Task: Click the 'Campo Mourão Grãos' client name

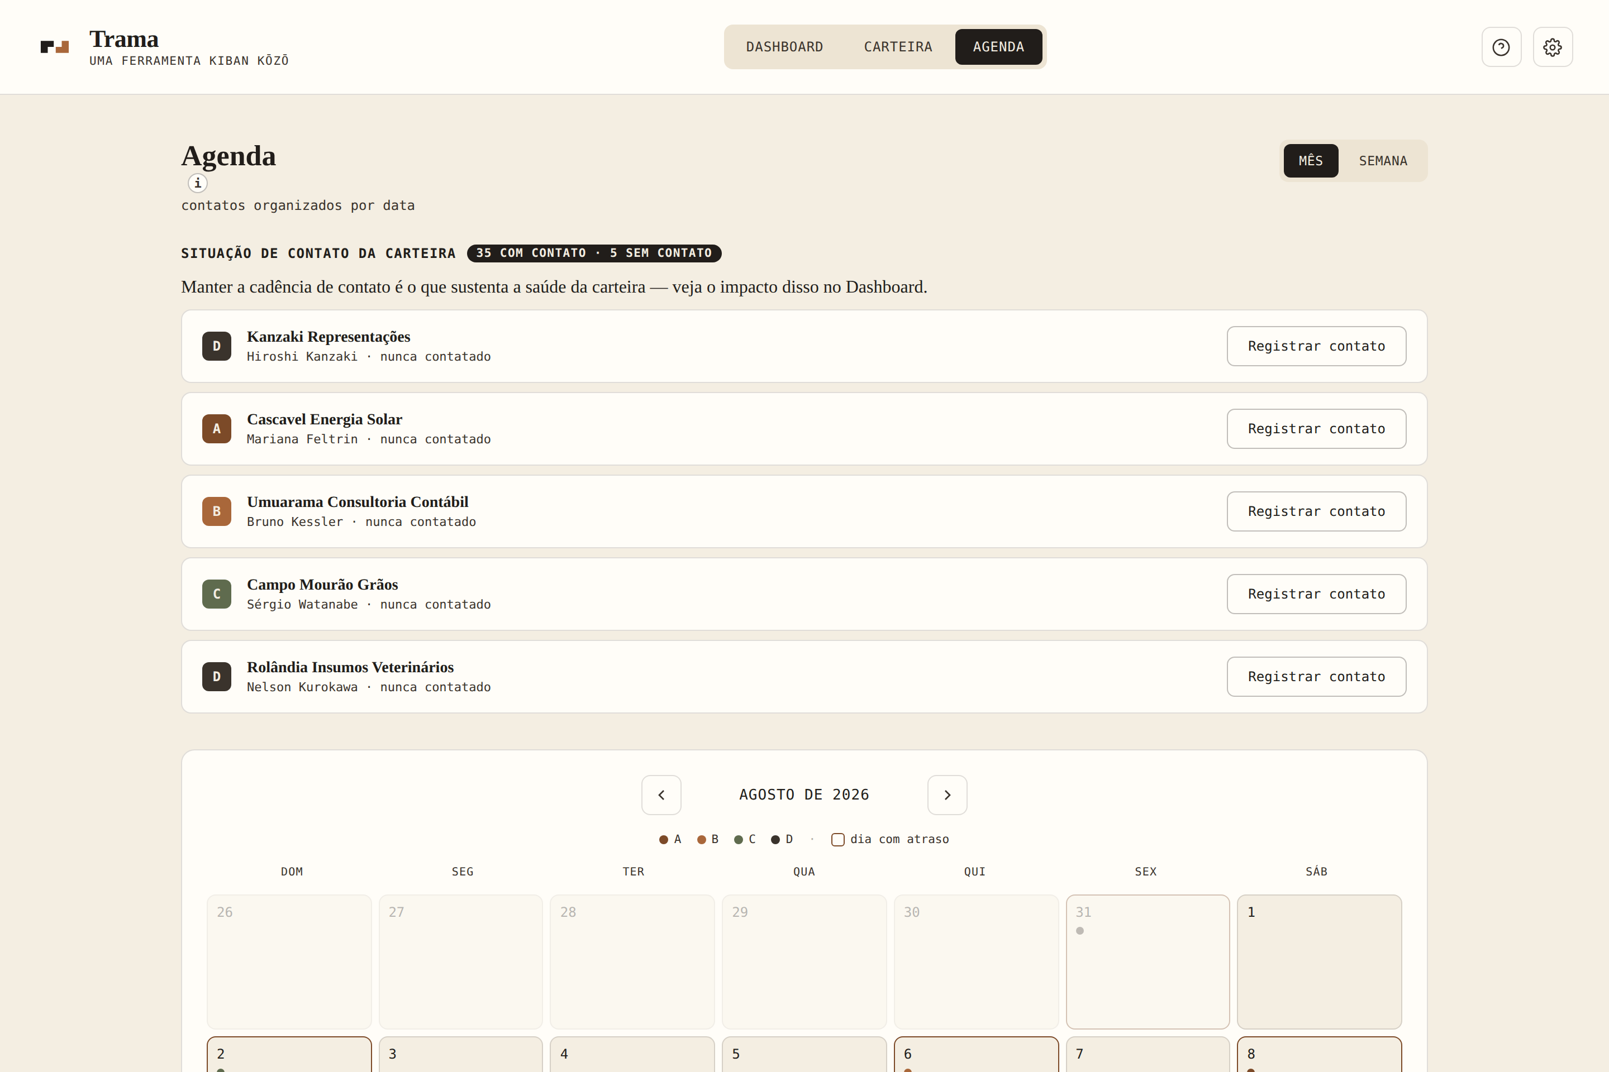Action: [x=322, y=585]
